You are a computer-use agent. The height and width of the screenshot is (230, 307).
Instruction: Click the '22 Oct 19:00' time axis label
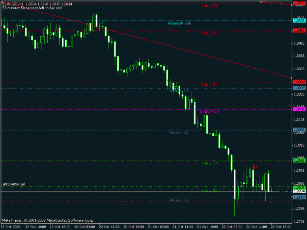[x=281, y=227]
